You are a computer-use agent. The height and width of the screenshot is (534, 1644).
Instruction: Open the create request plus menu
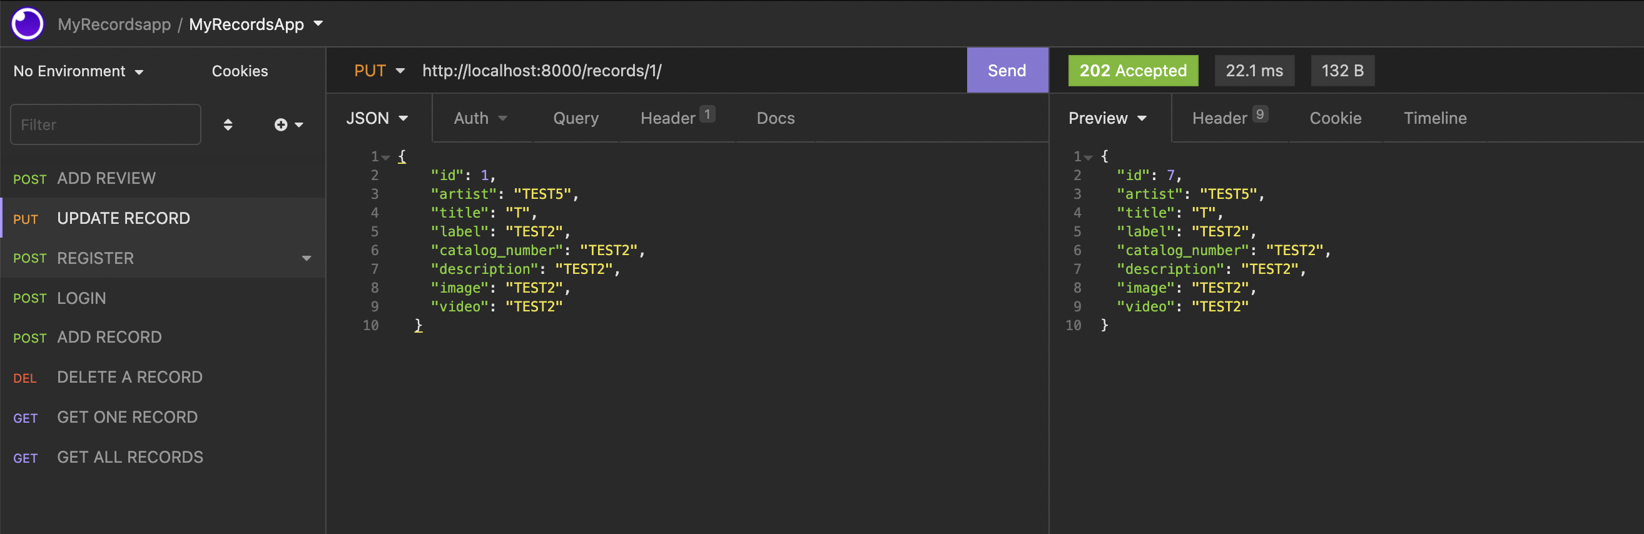click(x=288, y=124)
